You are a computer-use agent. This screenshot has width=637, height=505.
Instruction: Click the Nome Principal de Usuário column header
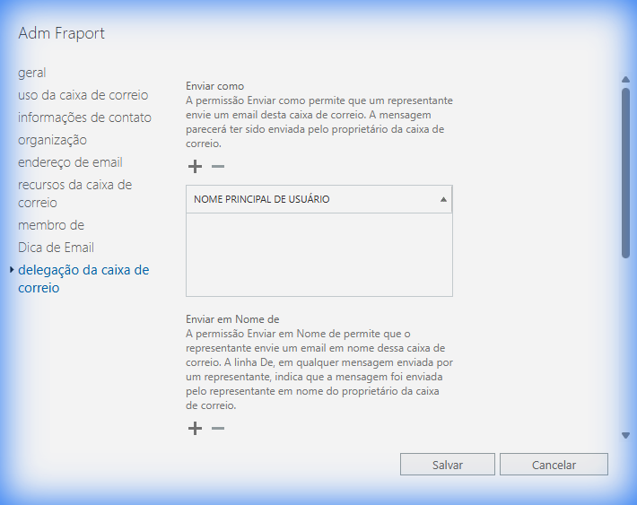[262, 199]
